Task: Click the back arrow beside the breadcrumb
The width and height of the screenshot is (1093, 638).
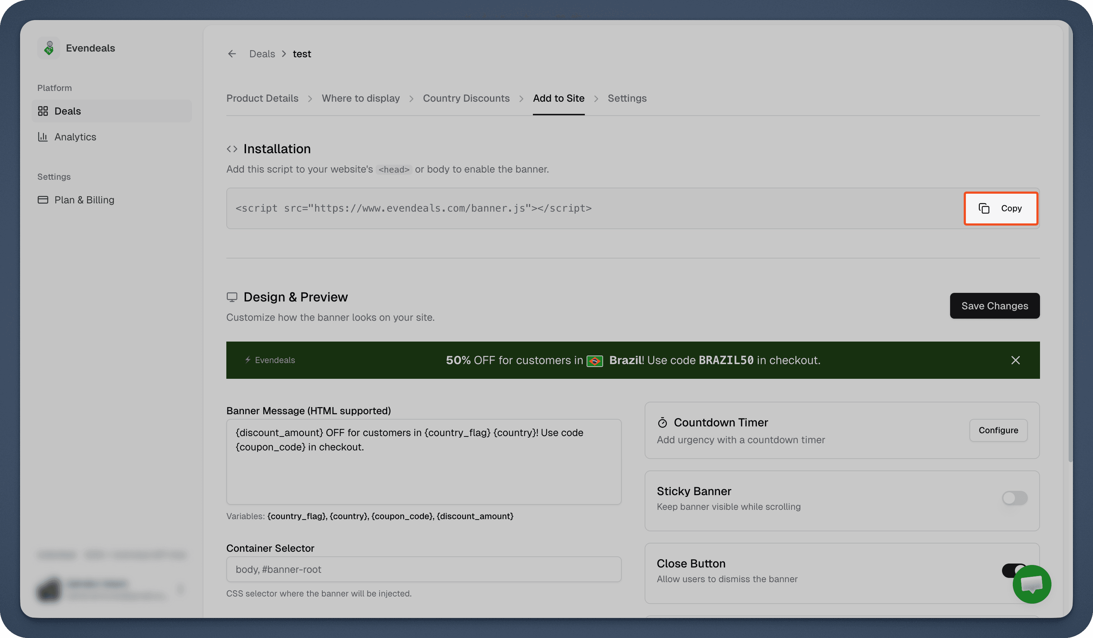Action: [x=232, y=53]
